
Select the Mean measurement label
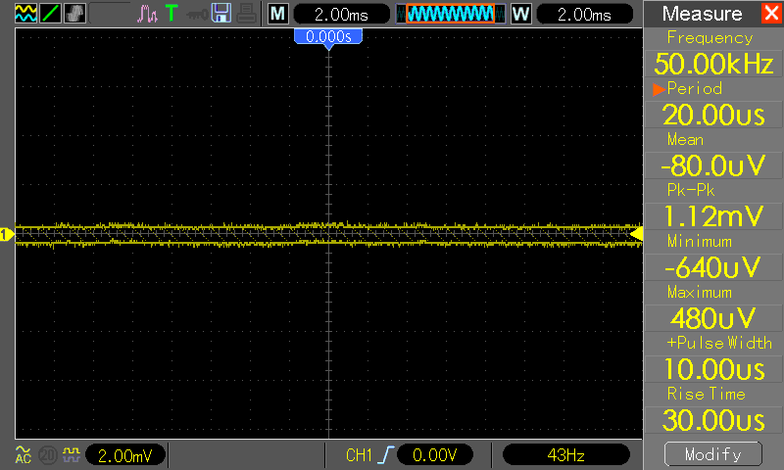(x=685, y=139)
